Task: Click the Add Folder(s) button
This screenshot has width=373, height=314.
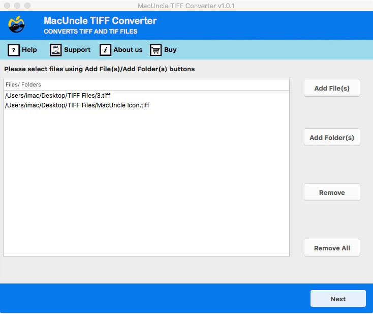Action: (332, 137)
